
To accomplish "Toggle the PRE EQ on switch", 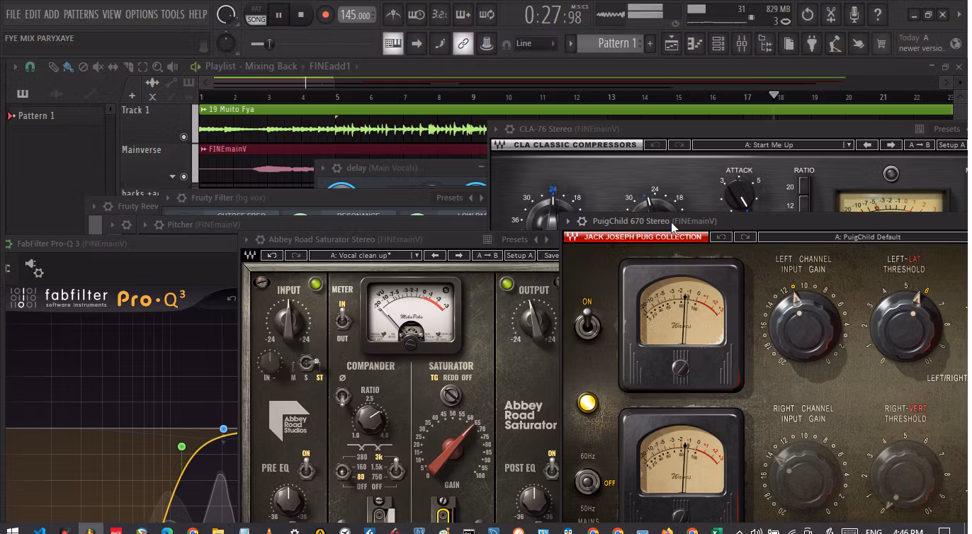I will 306,468.
